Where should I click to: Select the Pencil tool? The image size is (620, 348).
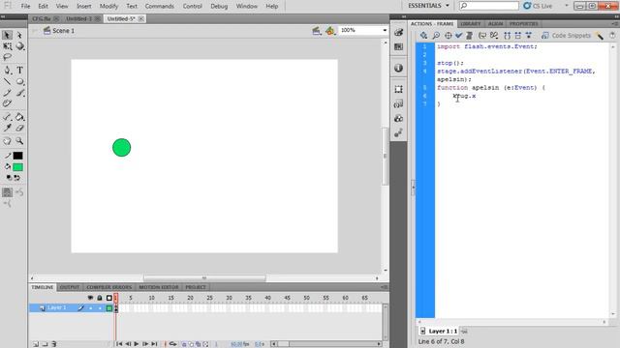pos(7,93)
